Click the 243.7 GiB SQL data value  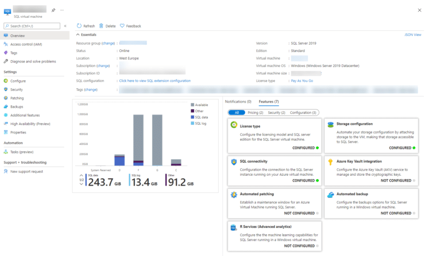(105, 183)
